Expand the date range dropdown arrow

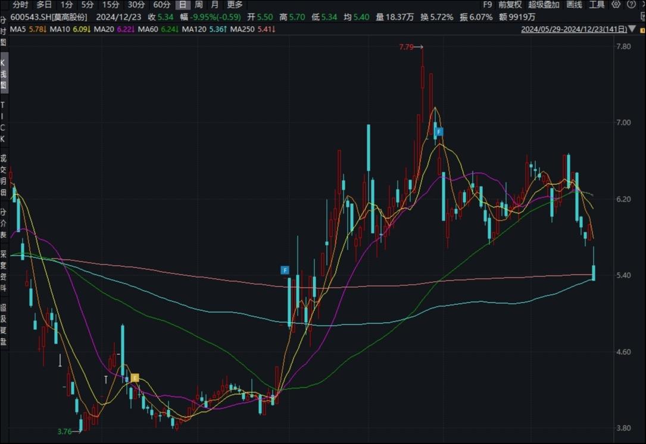tap(632, 29)
